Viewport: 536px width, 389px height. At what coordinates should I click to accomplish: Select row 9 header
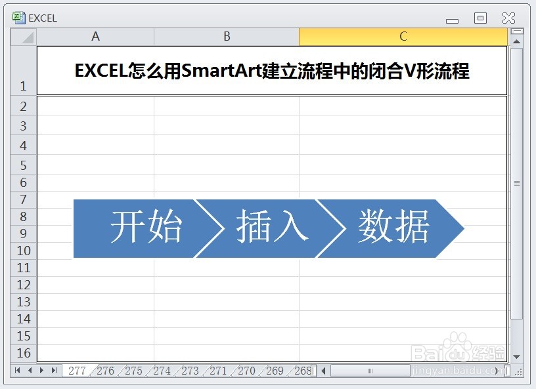tap(23, 234)
